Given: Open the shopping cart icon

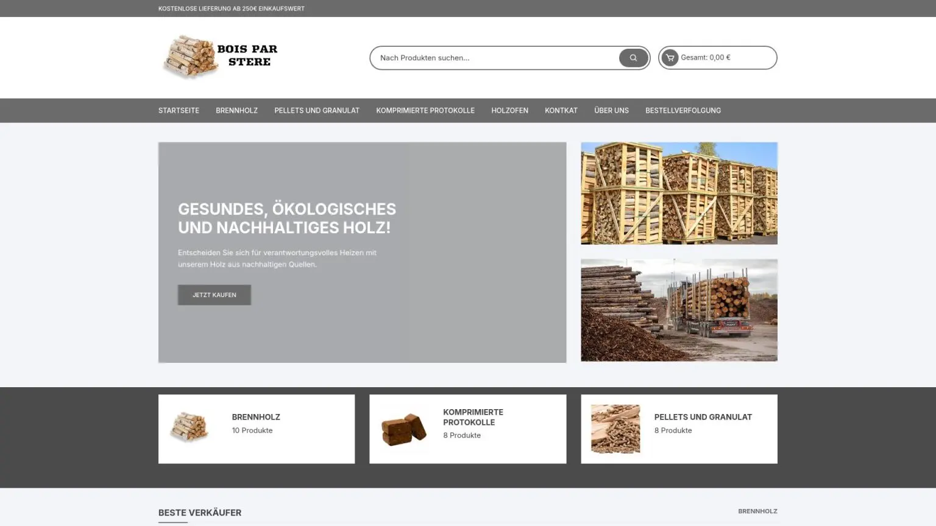Looking at the screenshot, I should point(670,58).
